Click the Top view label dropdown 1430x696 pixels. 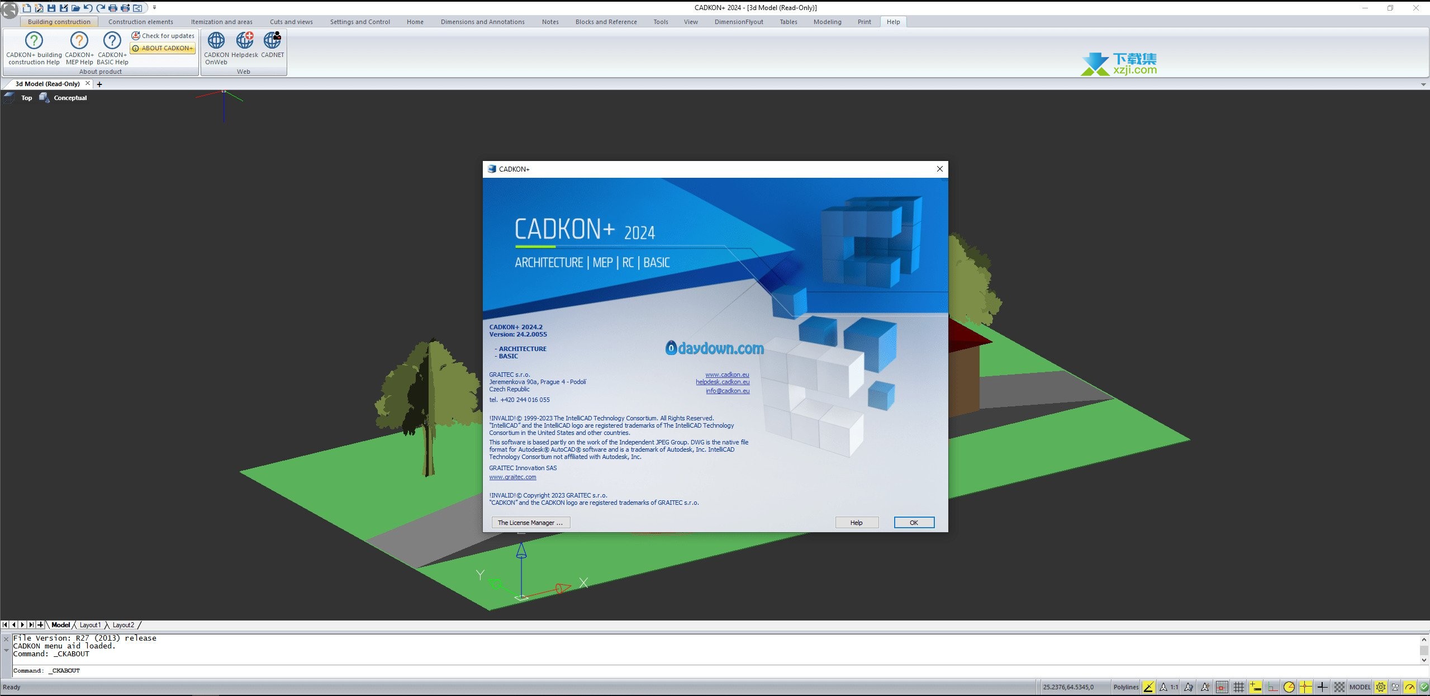[26, 98]
